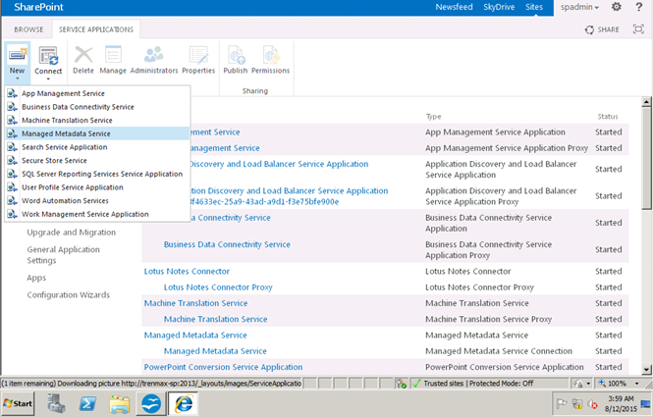Open Windows Explorer folder taskbar icon
The height and width of the screenshot is (417, 653).
tap(119, 403)
